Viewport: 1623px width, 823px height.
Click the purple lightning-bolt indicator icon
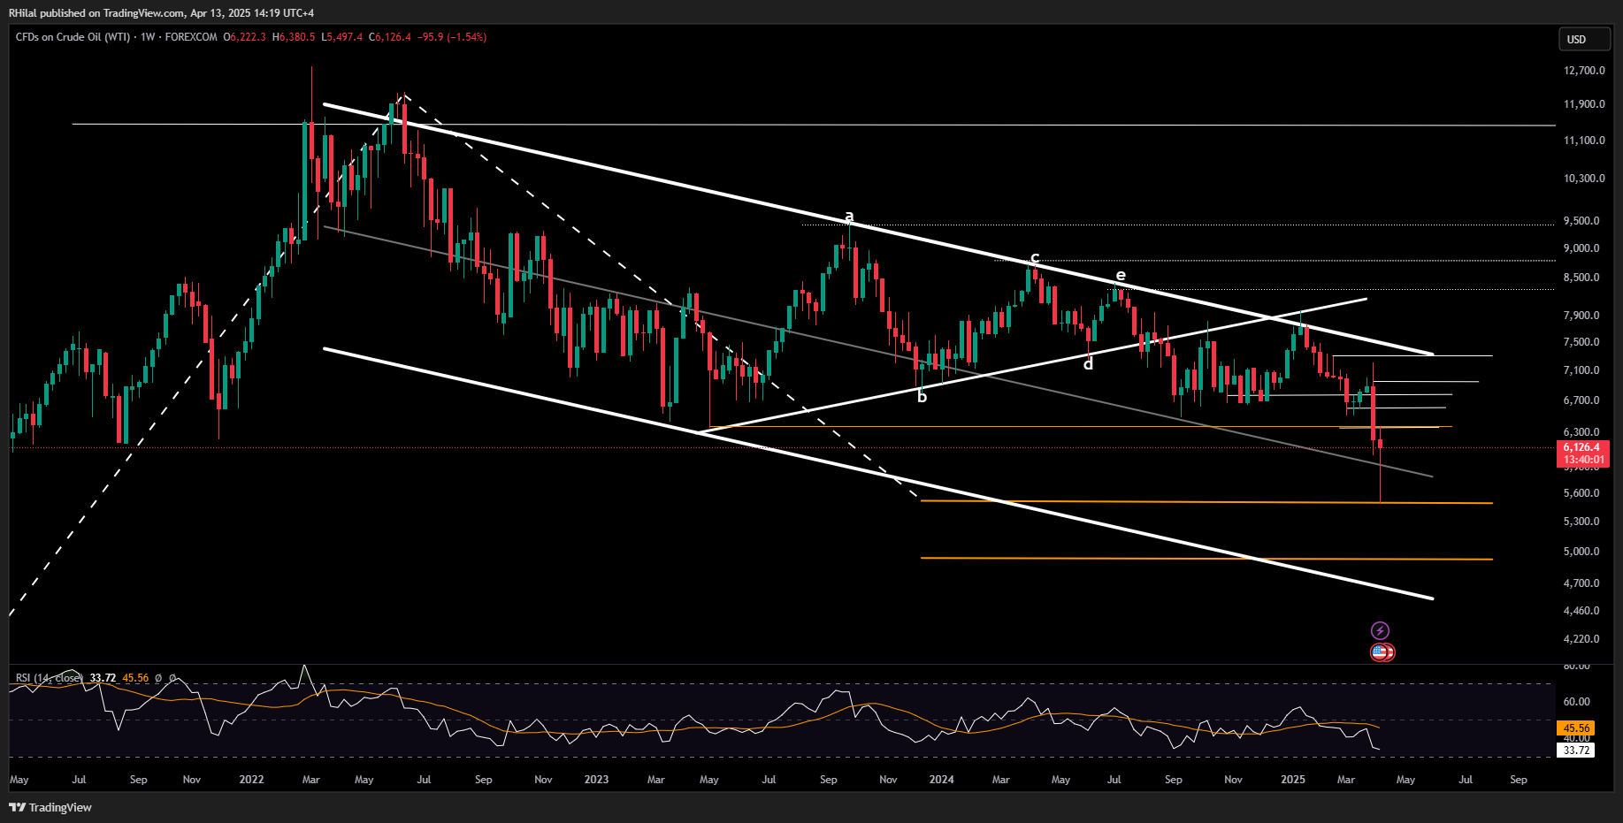pyautogui.click(x=1380, y=630)
